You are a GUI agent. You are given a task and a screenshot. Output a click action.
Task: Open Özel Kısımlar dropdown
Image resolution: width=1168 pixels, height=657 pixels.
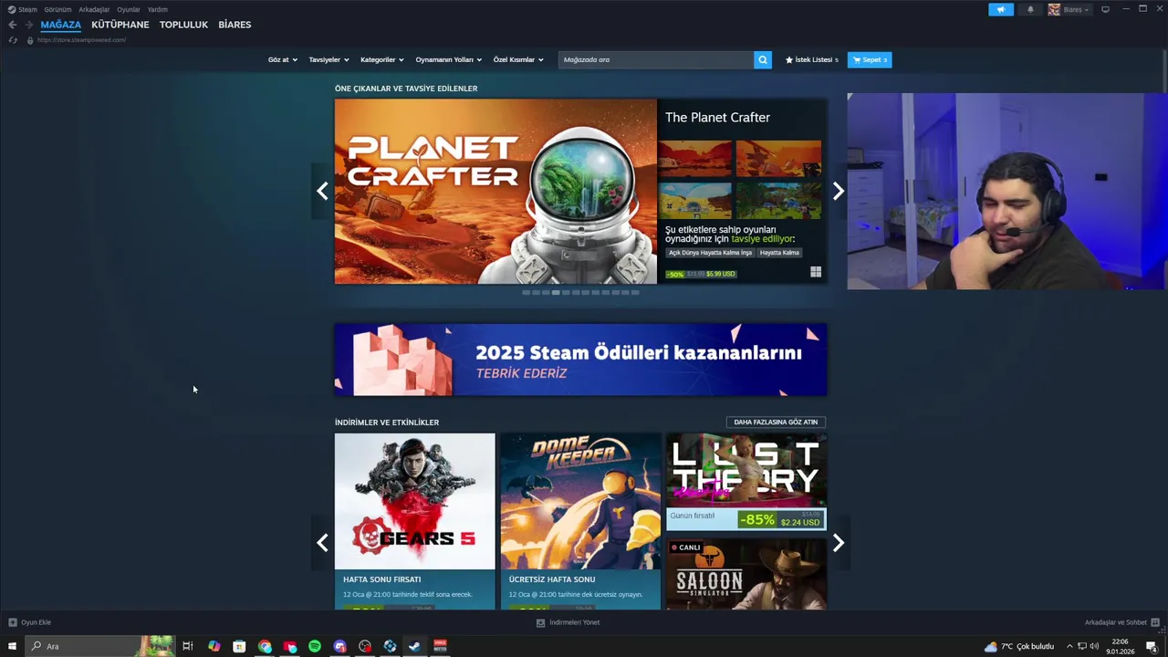click(x=518, y=59)
